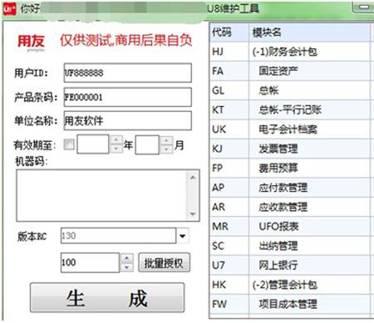Viewport: 374px width, 323px height.
Task: Minimize the U8维护工具 window
Action: point(363,7)
